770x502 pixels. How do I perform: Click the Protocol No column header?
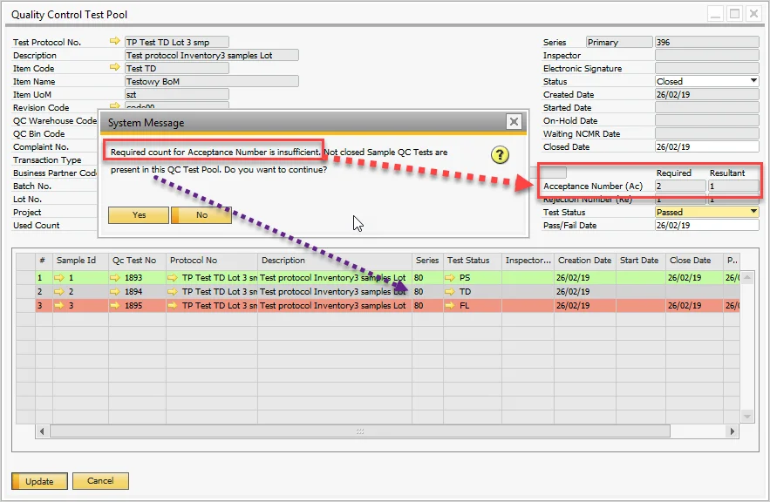click(x=212, y=261)
